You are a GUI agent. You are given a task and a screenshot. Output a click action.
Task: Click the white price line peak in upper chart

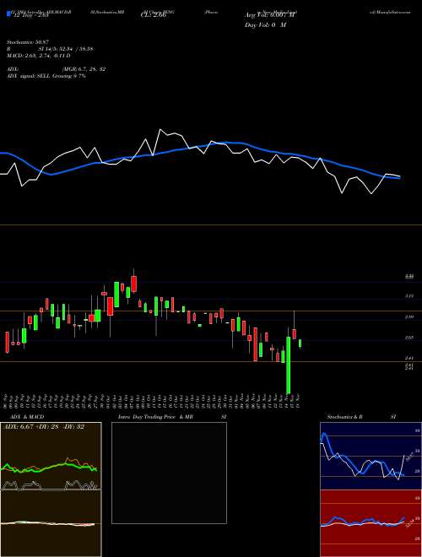coord(160,130)
